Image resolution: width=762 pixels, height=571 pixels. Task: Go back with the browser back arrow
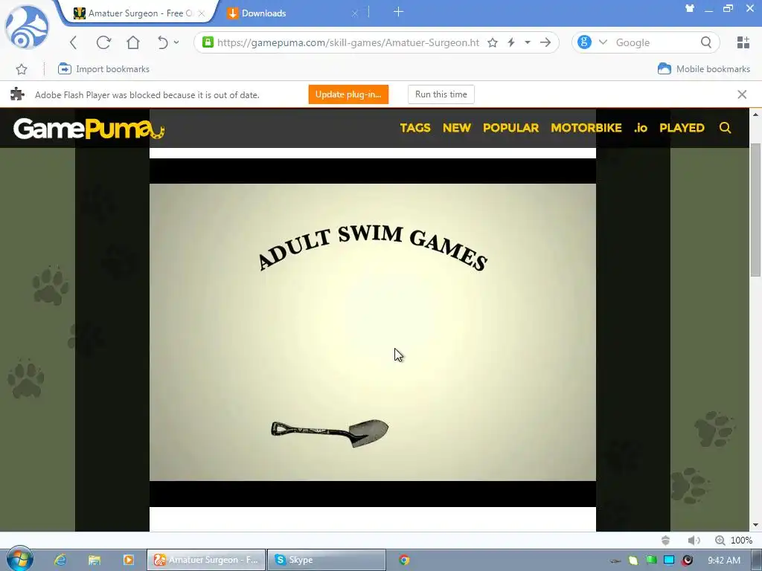pyautogui.click(x=74, y=42)
